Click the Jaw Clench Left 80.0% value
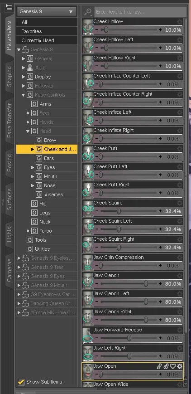 (173, 302)
